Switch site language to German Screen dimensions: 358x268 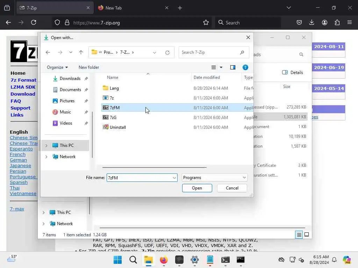(x=18, y=160)
